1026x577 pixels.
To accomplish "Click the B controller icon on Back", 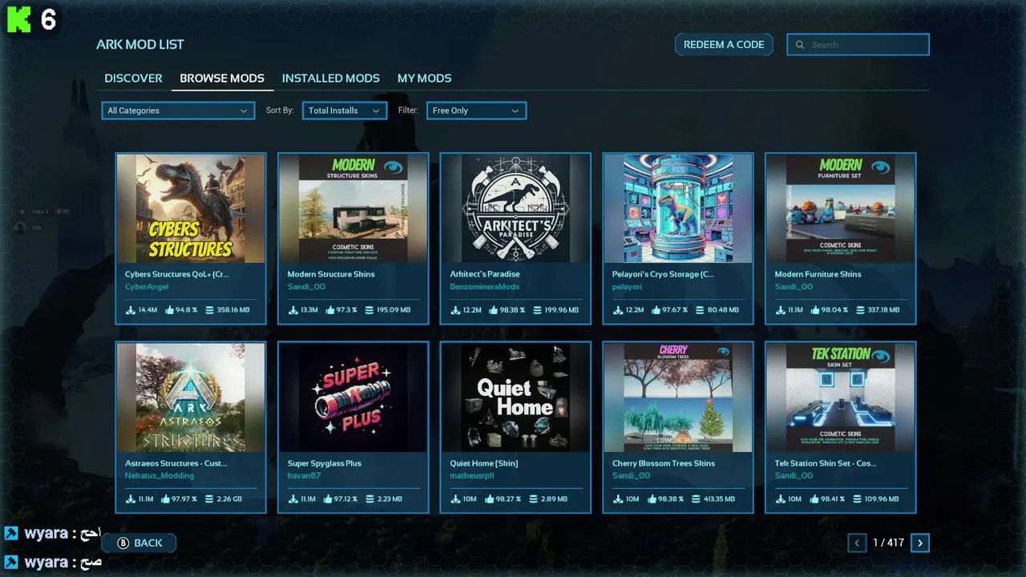I will [123, 543].
